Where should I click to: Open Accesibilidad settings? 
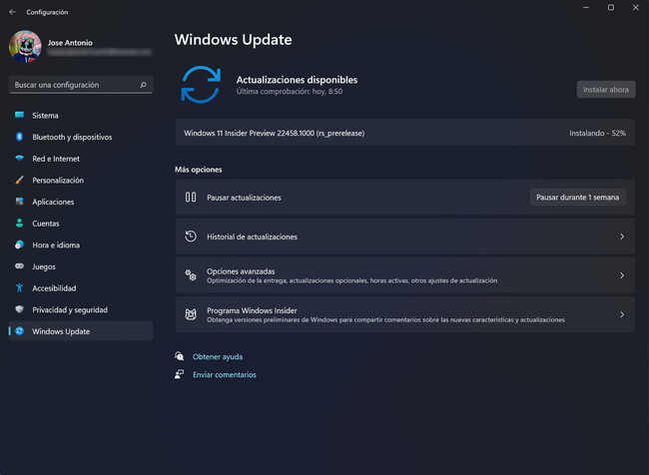coord(81,288)
